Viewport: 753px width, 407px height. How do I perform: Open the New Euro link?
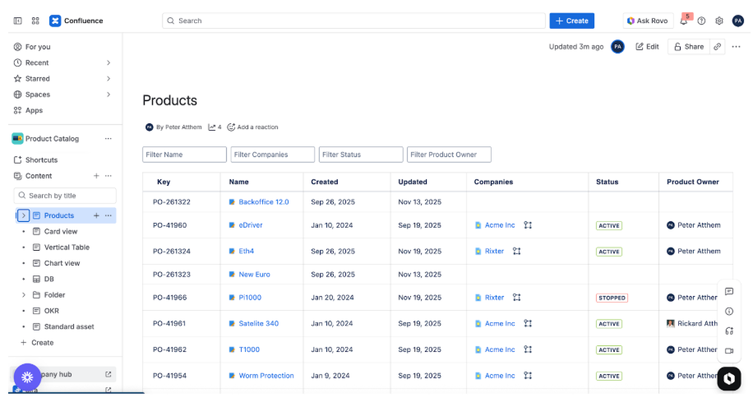(254, 275)
